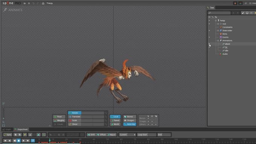Select the Scale transform tool
The height and width of the screenshot is (144, 256).
75,120
